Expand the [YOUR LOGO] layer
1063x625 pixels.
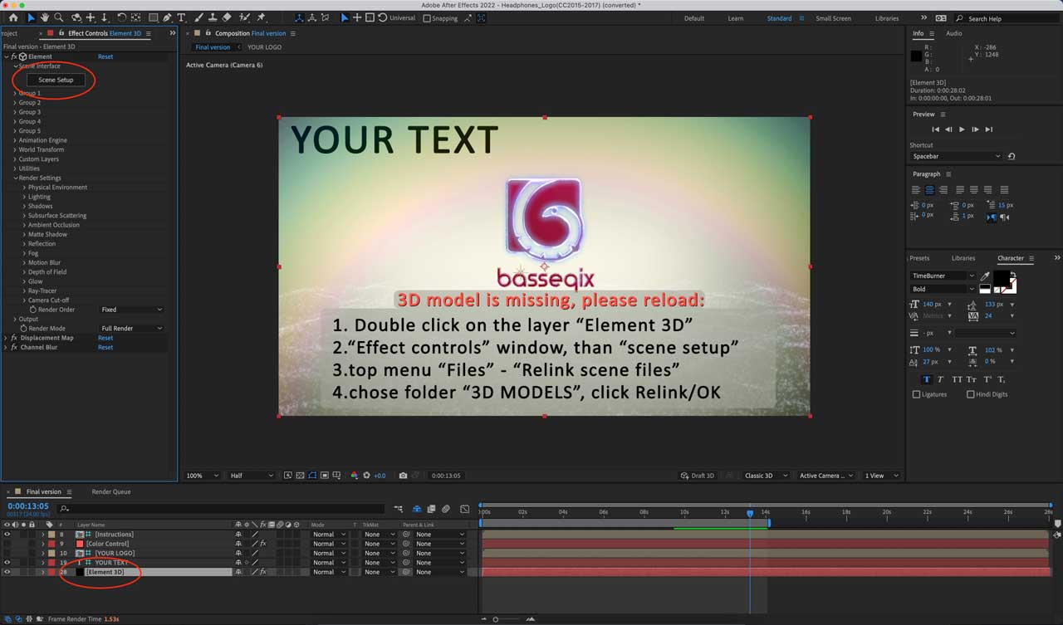click(x=43, y=554)
